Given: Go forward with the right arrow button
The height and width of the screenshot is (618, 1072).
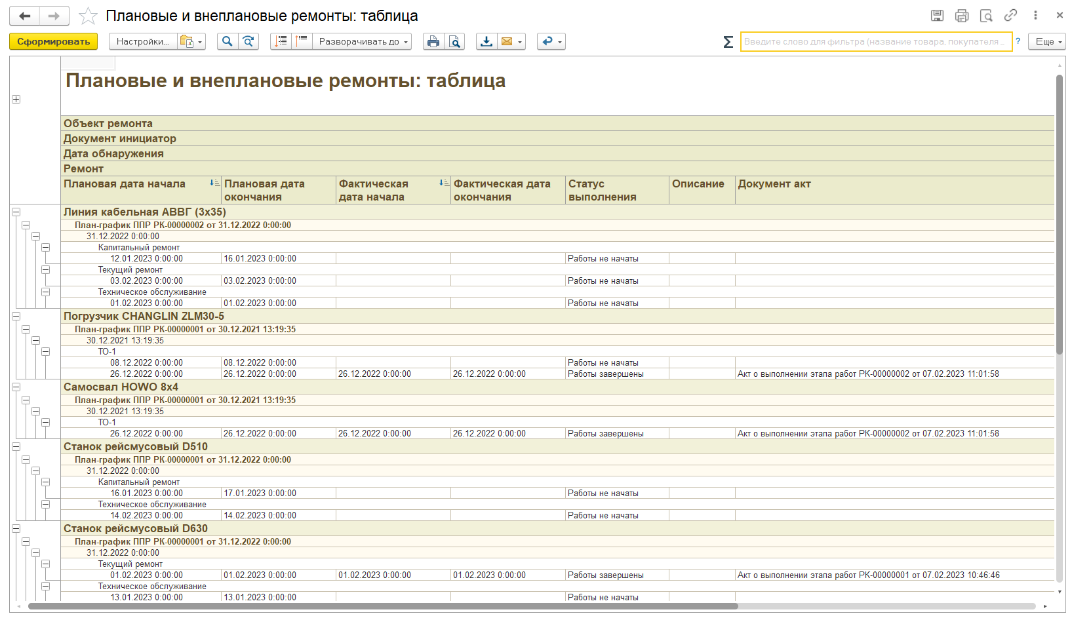Looking at the screenshot, I should [x=55, y=16].
